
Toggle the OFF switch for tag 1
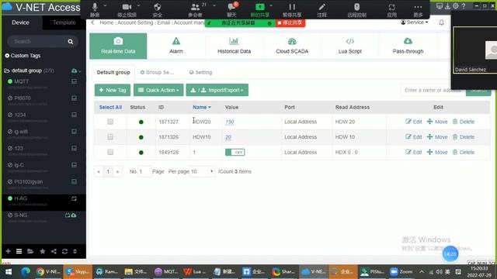[x=235, y=152]
